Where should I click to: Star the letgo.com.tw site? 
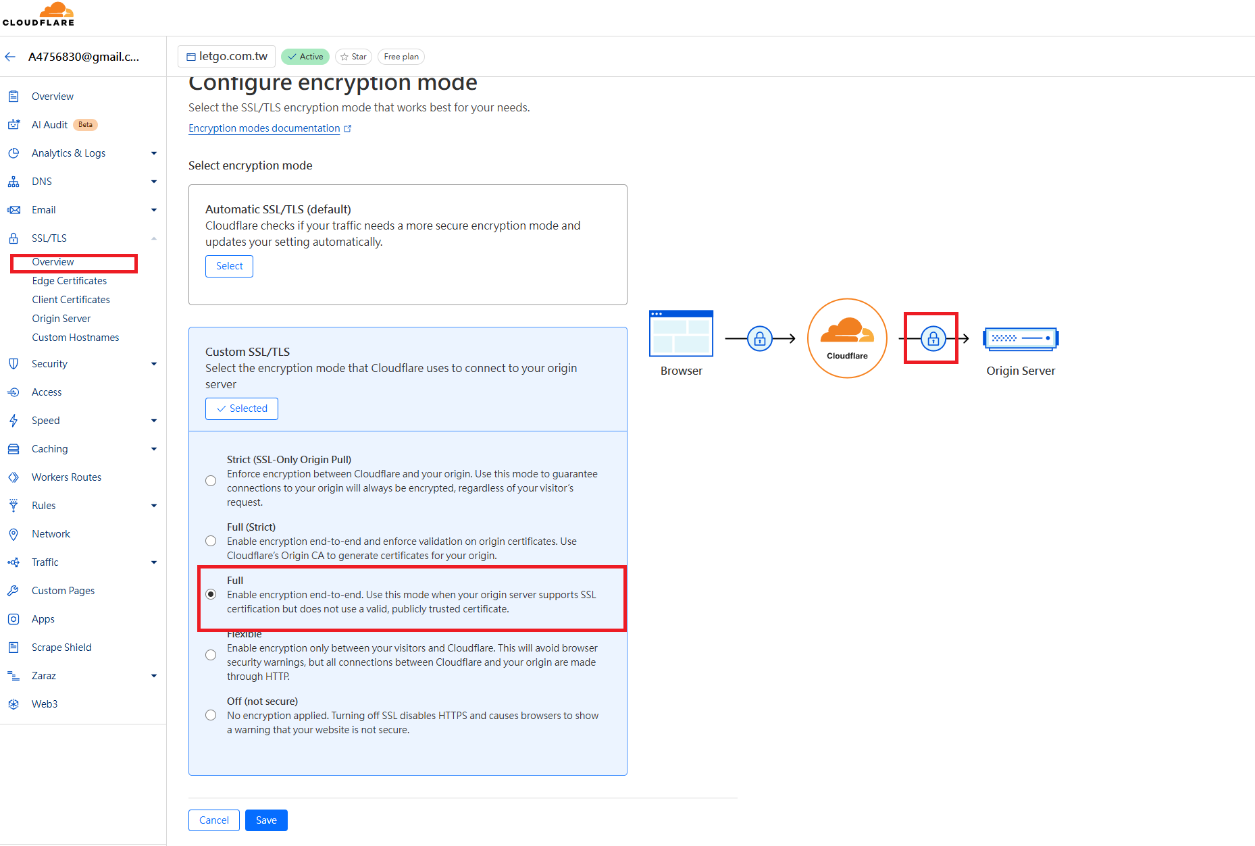[353, 56]
